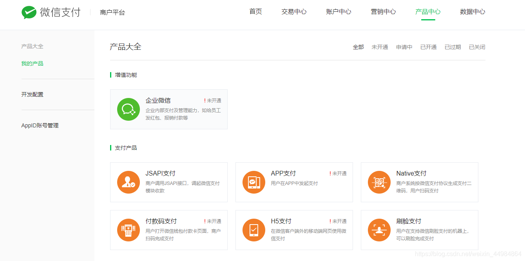Open the APP支付 product title

(283, 173)
